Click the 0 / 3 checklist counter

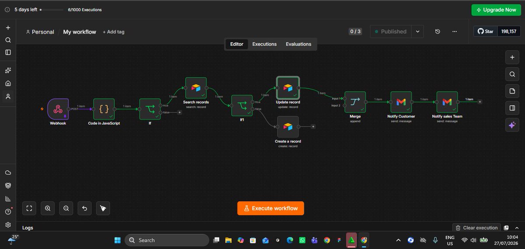pos(355,31)
